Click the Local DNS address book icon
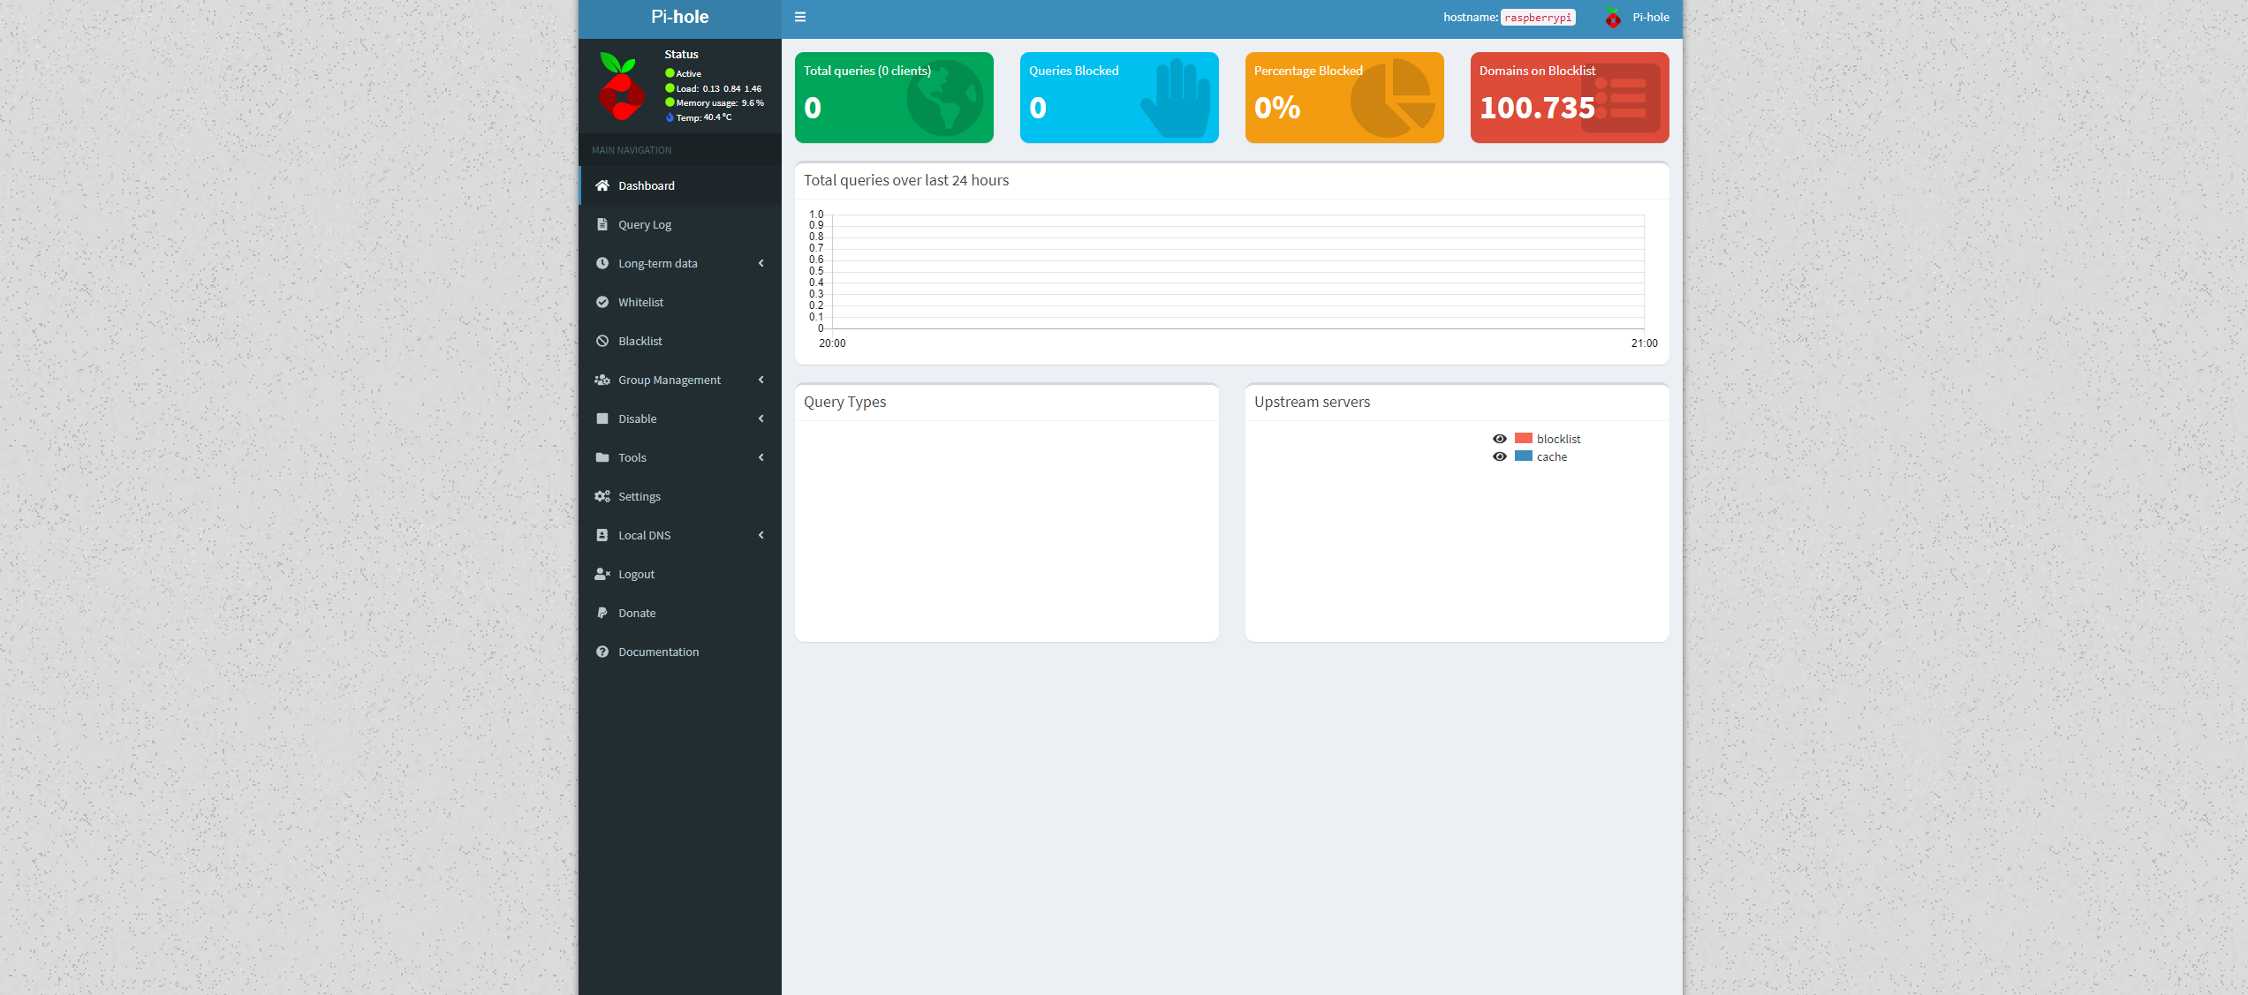 [x=602, y=535]
